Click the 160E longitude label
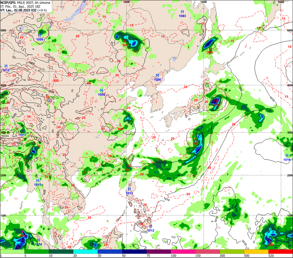The height and width of the screenshot is (258, 293). 281,2
